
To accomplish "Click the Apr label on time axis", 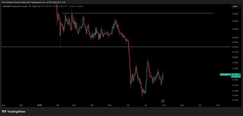I will pyautogui.click(x=92, y=105).
